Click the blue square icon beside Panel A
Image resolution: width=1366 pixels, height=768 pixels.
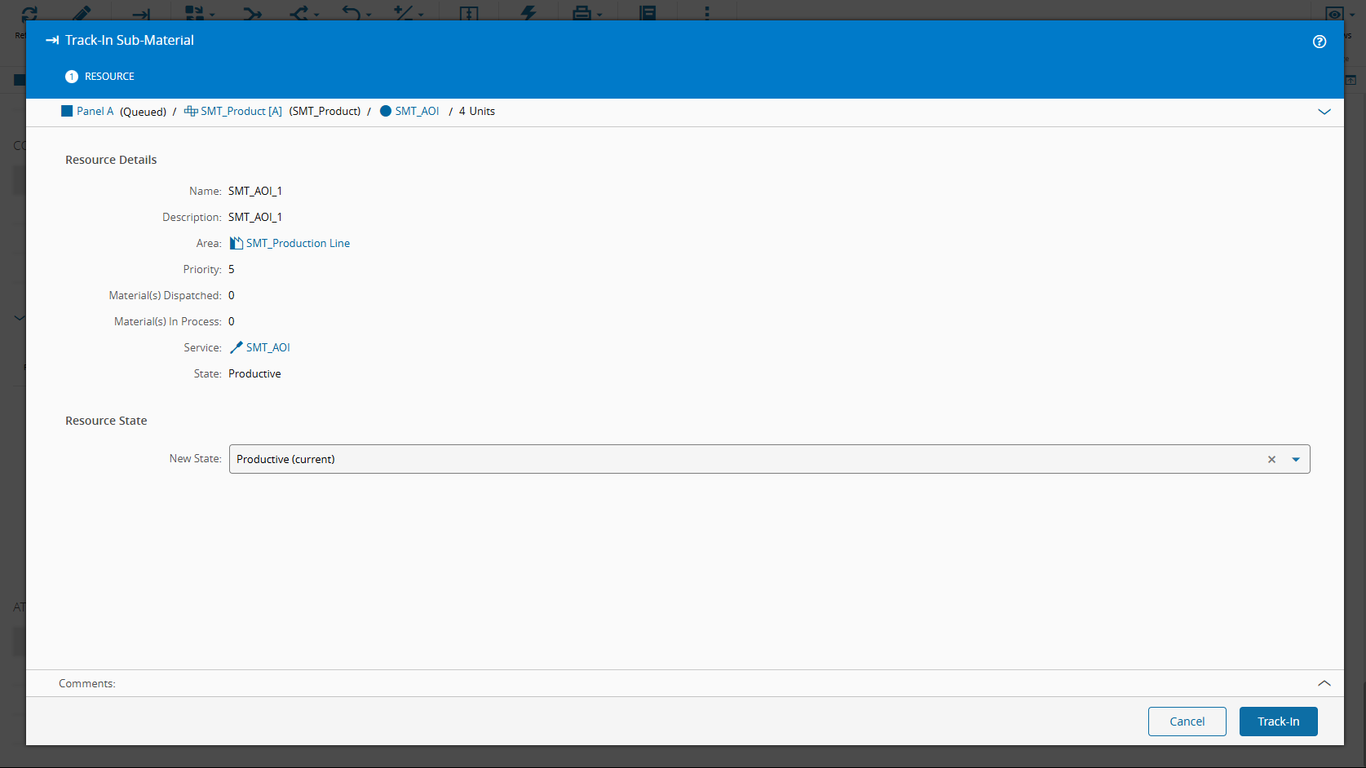coord(67,111)
